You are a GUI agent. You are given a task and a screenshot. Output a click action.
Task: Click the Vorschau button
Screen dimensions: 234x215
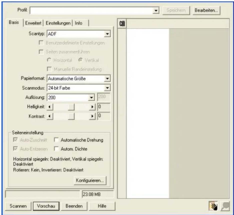tap(46, 206)
